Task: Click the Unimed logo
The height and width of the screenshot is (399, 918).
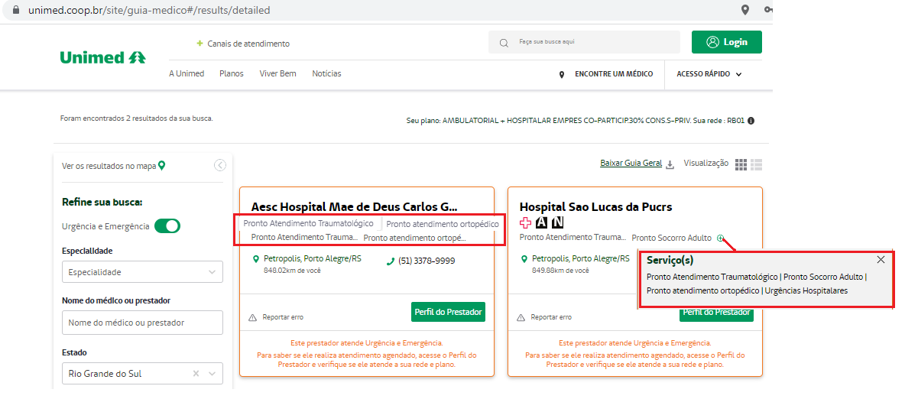Action: (102, 57)
